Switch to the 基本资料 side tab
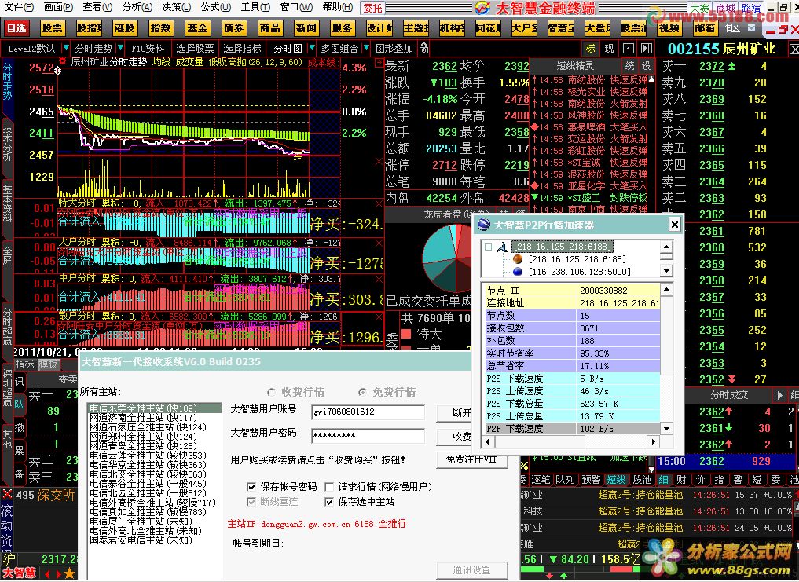Image resolution: width=799 pixels, height=582 pixels. (7, 204)
